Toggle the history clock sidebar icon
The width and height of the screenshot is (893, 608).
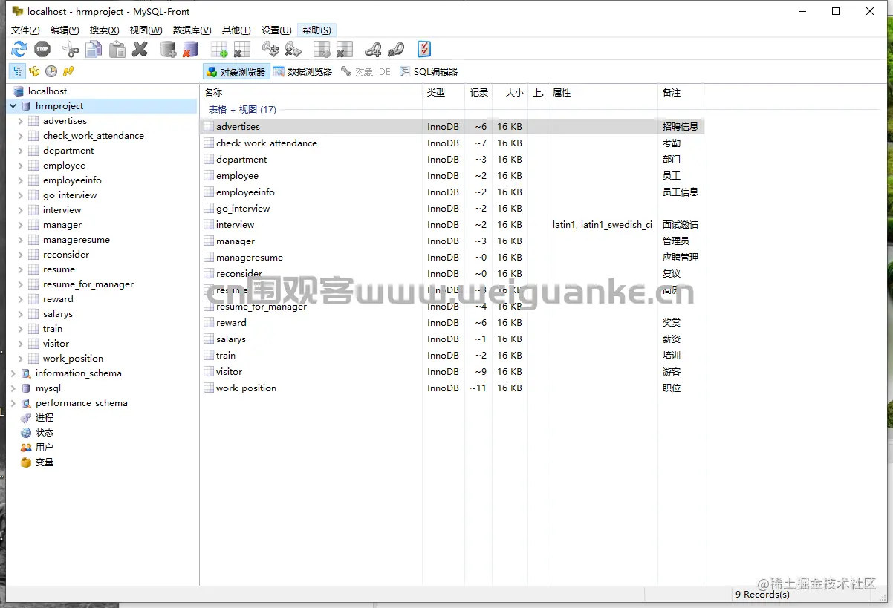point(51,71)
